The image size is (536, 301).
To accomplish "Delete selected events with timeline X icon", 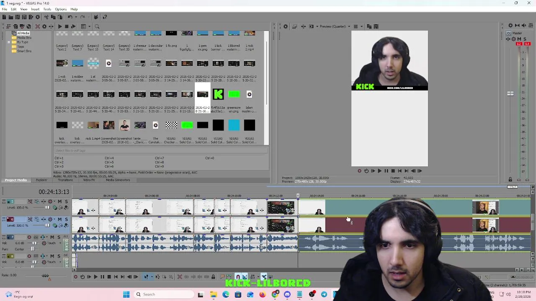I will pyautogui.click(x=180, y=276).
